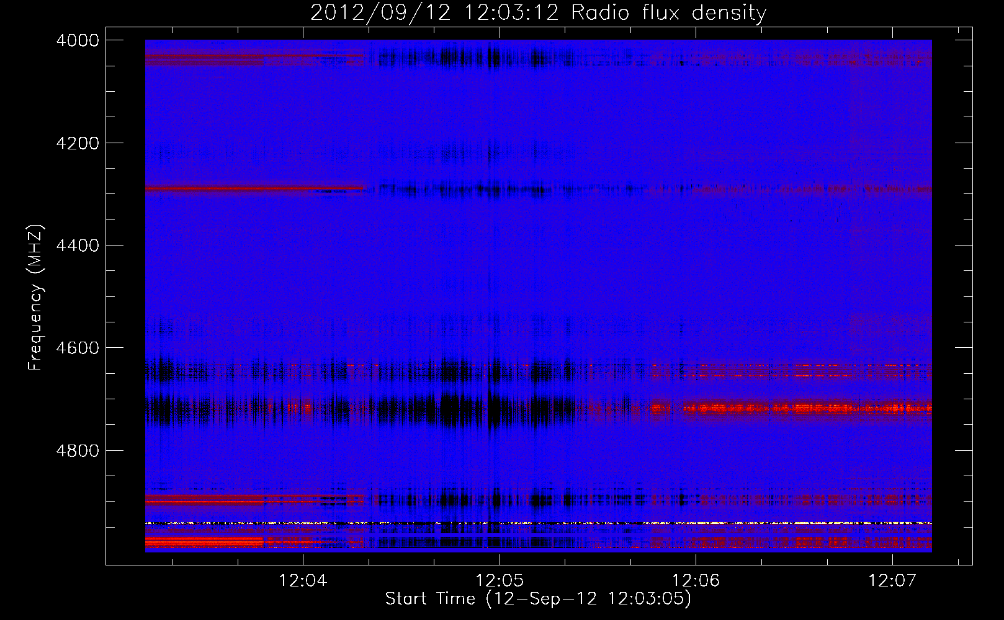Click the 12:04 time tick label
This screenshot has width=1004, height=620.
[303, 581]
